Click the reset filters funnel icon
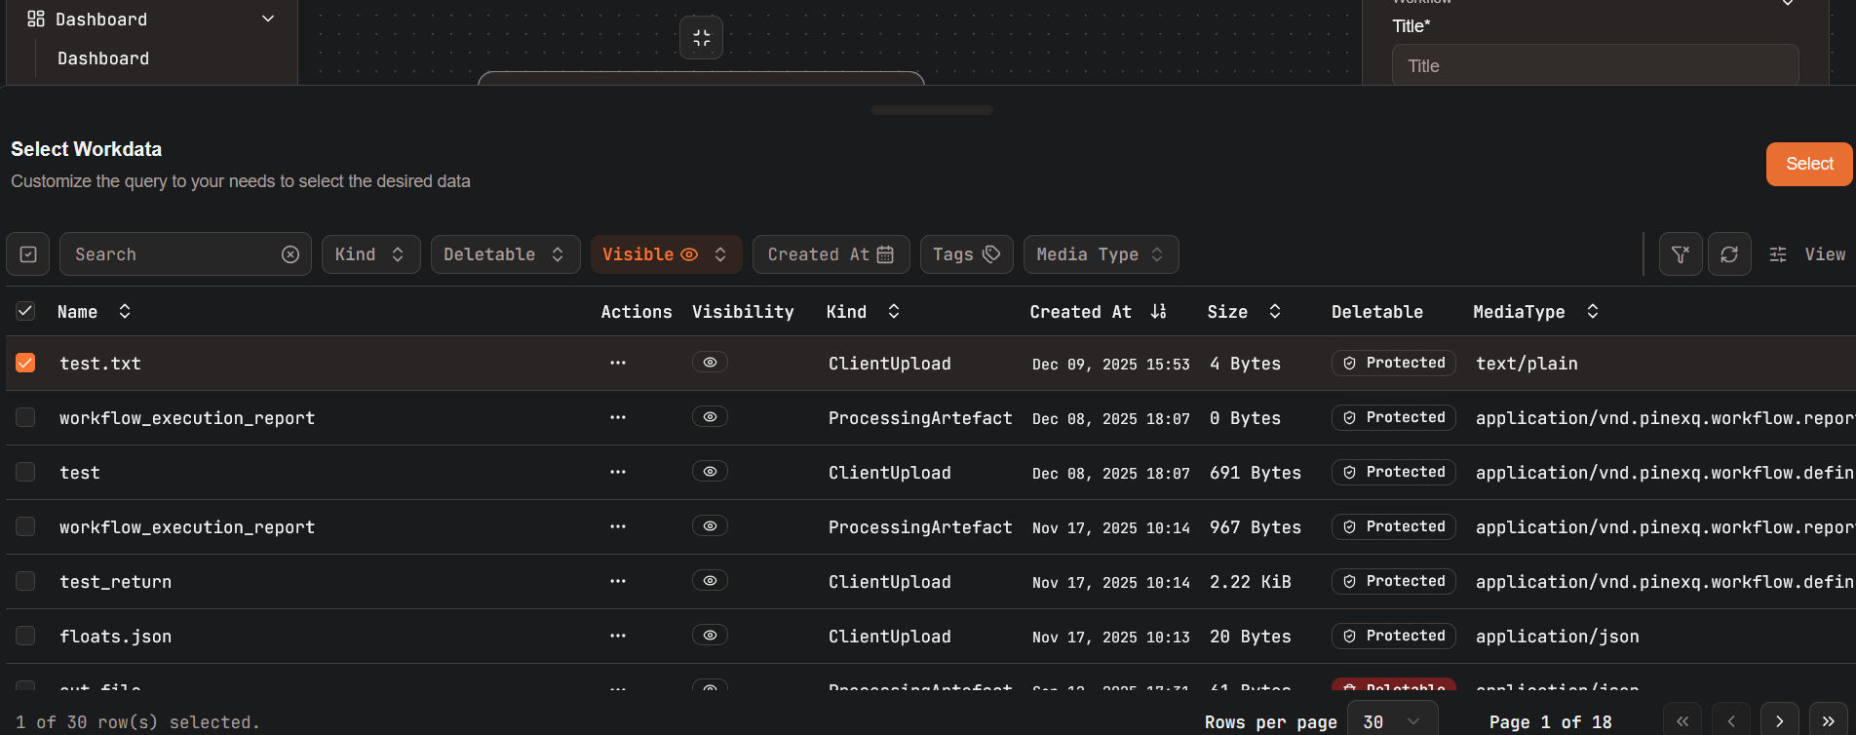This screenshot has width=1856, height=735. (x=1681, y=254)
